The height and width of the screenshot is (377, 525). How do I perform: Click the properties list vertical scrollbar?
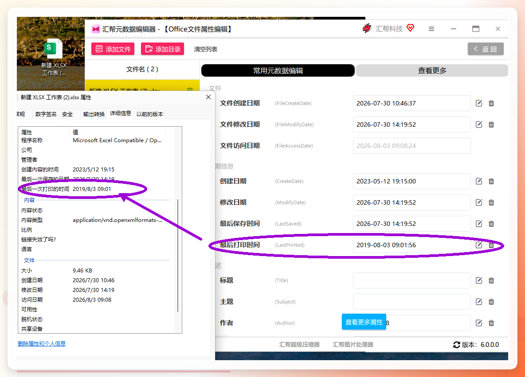point(178,256)
